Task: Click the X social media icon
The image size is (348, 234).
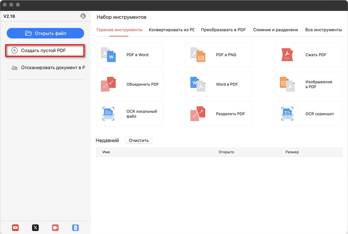Action: (35, 227)
